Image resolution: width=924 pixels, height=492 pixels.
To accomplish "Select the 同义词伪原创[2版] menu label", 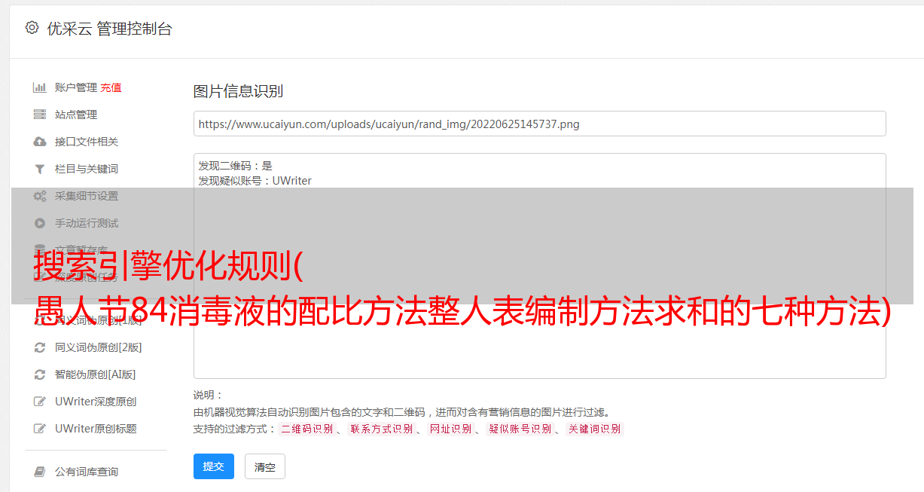I will pos(99,347).
